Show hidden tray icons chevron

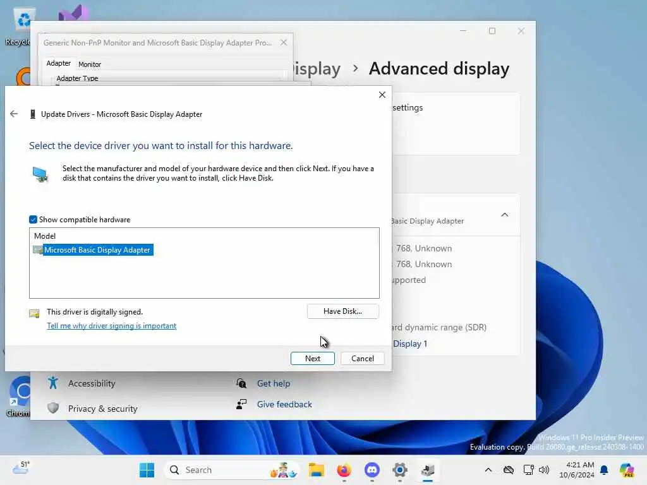[x=488, y=470]
